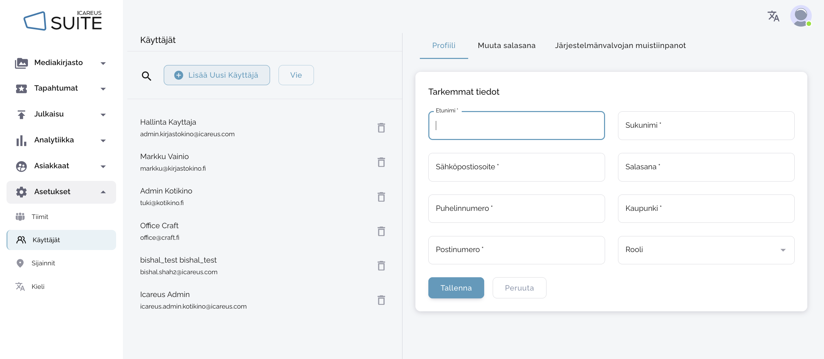Open the user avatar profile menu
This screenshot has height=359, width=824.
pos(801,16)
